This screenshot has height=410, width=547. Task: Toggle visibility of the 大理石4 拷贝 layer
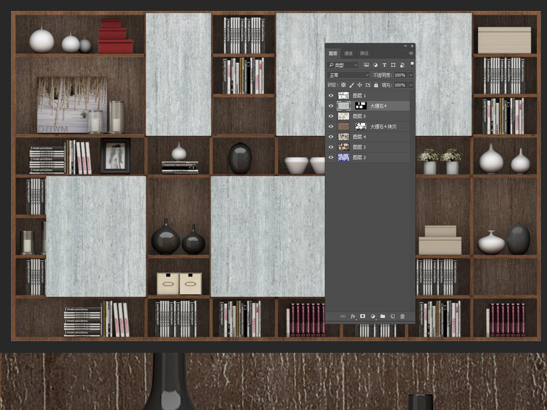(x=331, y=127)
